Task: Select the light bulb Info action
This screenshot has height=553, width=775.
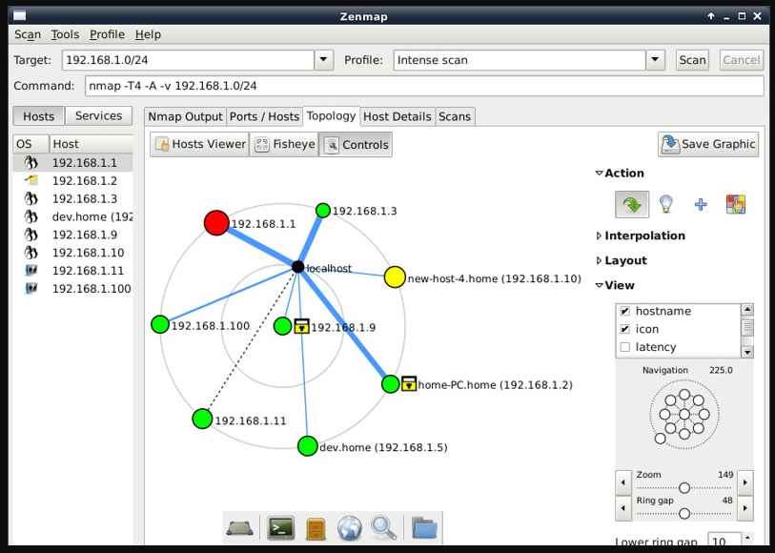Action: 666,204
